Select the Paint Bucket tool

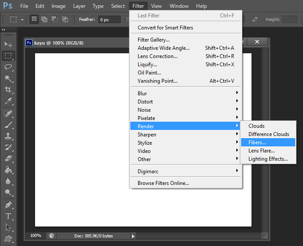tap(8, 170)
